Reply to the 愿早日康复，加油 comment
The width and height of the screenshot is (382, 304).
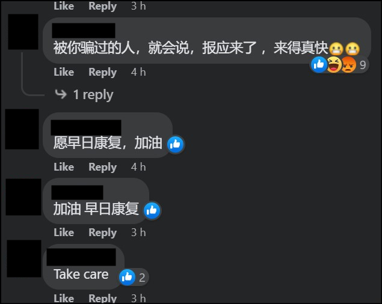coord(102,167)
